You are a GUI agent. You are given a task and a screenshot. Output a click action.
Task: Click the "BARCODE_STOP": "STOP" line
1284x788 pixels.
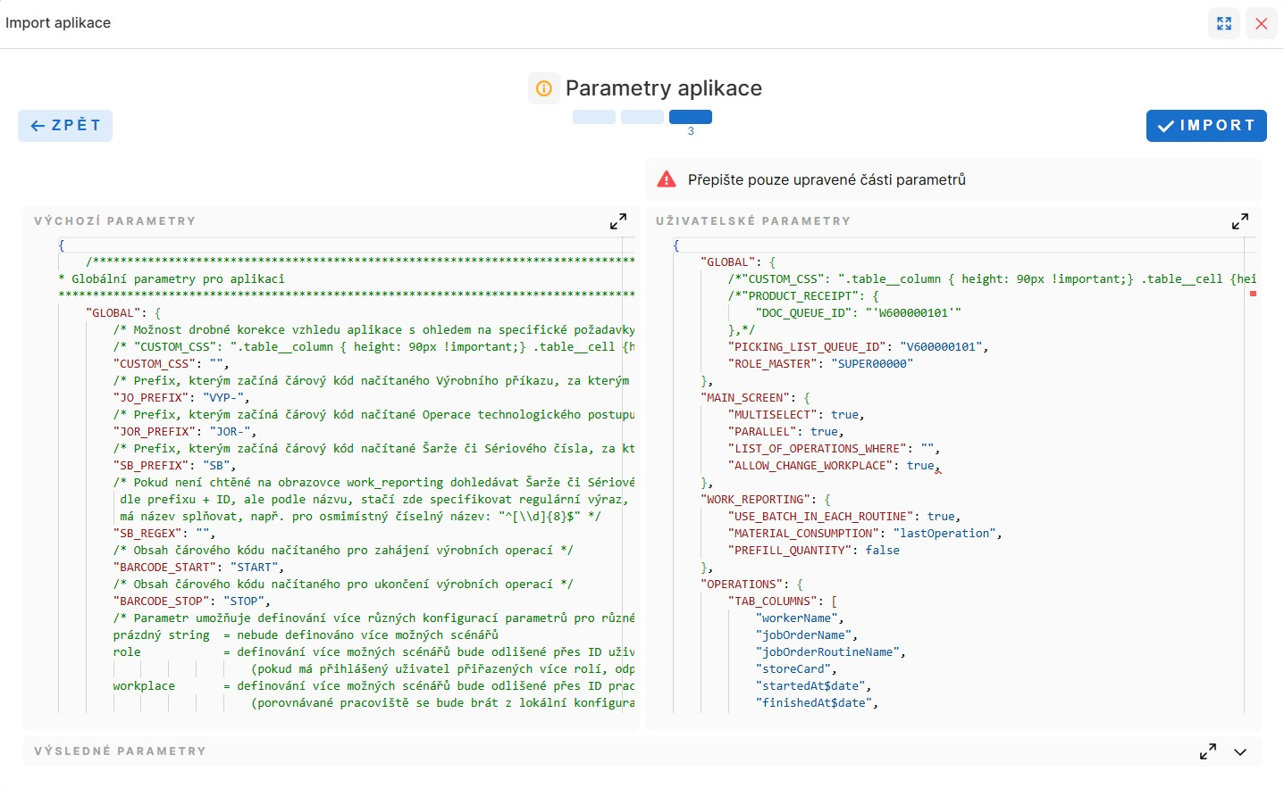(192, 601)
